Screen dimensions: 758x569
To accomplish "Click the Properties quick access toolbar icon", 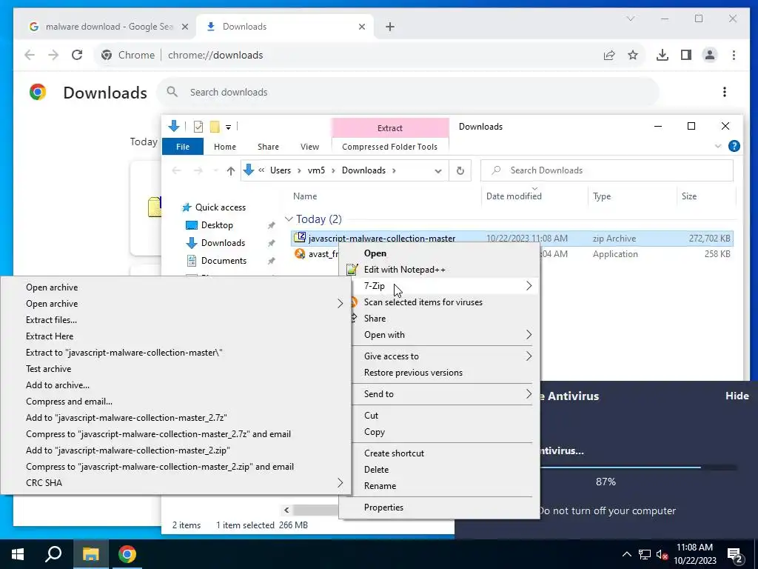I will [x=198, y=127].
